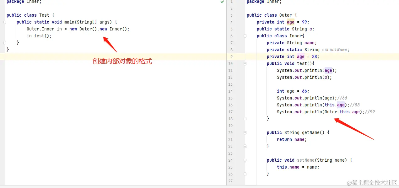The width and height of the screenshot is (399, 188).
Task: Click the fold-end marker on line 18
Action: (x=245, y=119)
